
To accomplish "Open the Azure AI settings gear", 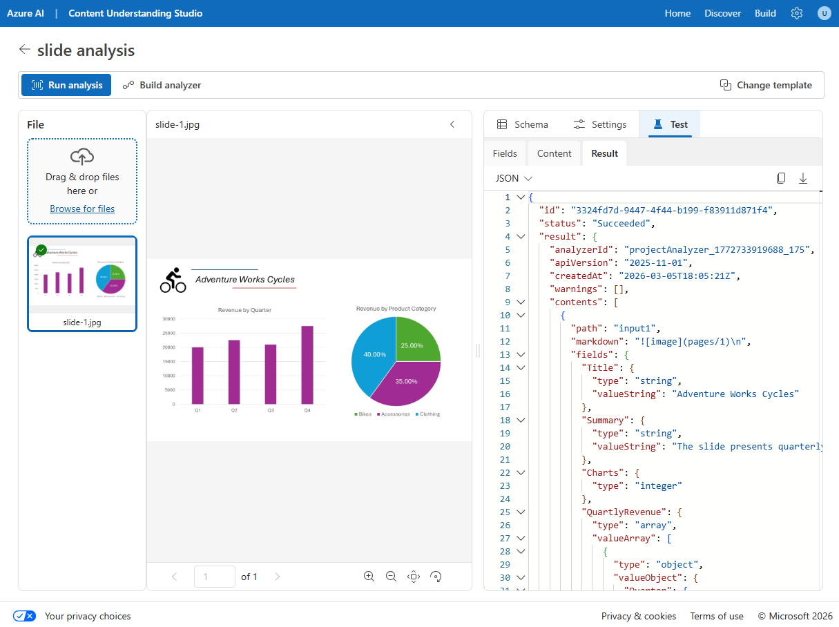I will pyautogui.click(x=797, y=13).
